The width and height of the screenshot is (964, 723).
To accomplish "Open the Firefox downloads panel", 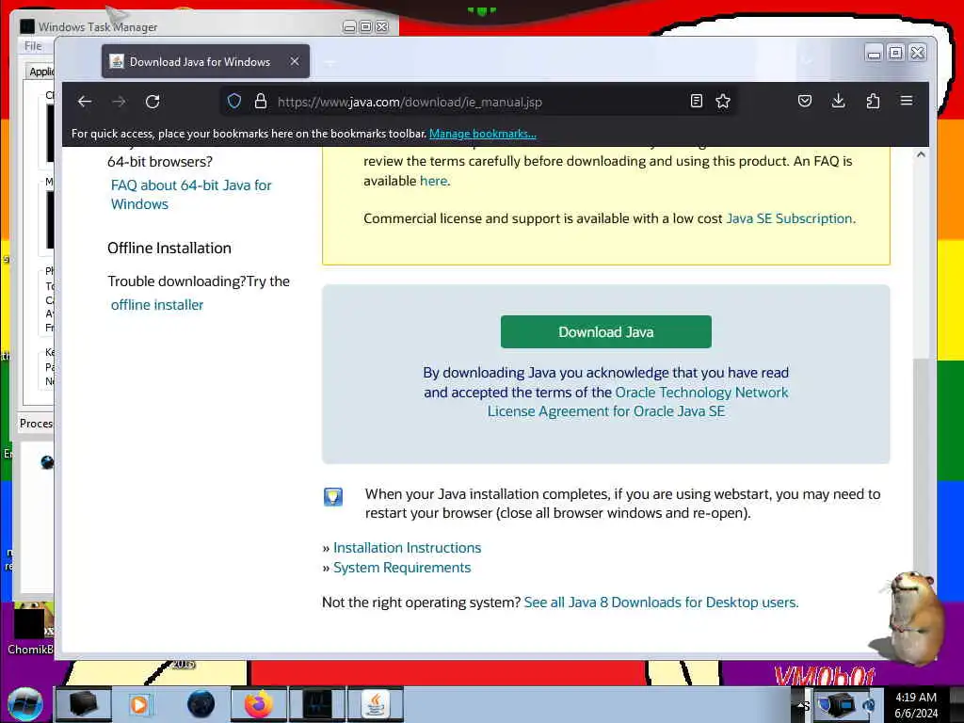I will point(838,101).
